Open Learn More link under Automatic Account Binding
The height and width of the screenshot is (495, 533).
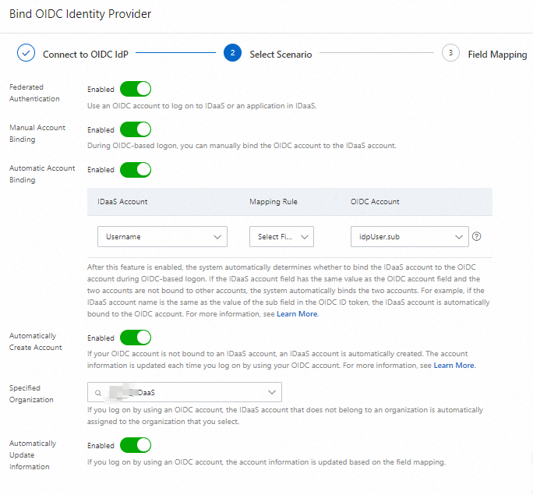297,314
